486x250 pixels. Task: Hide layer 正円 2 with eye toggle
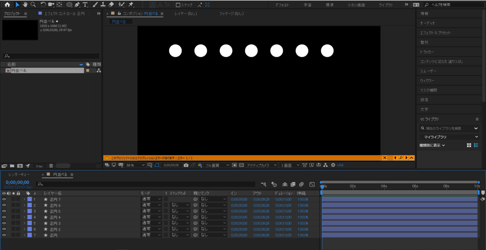point(4,229)
